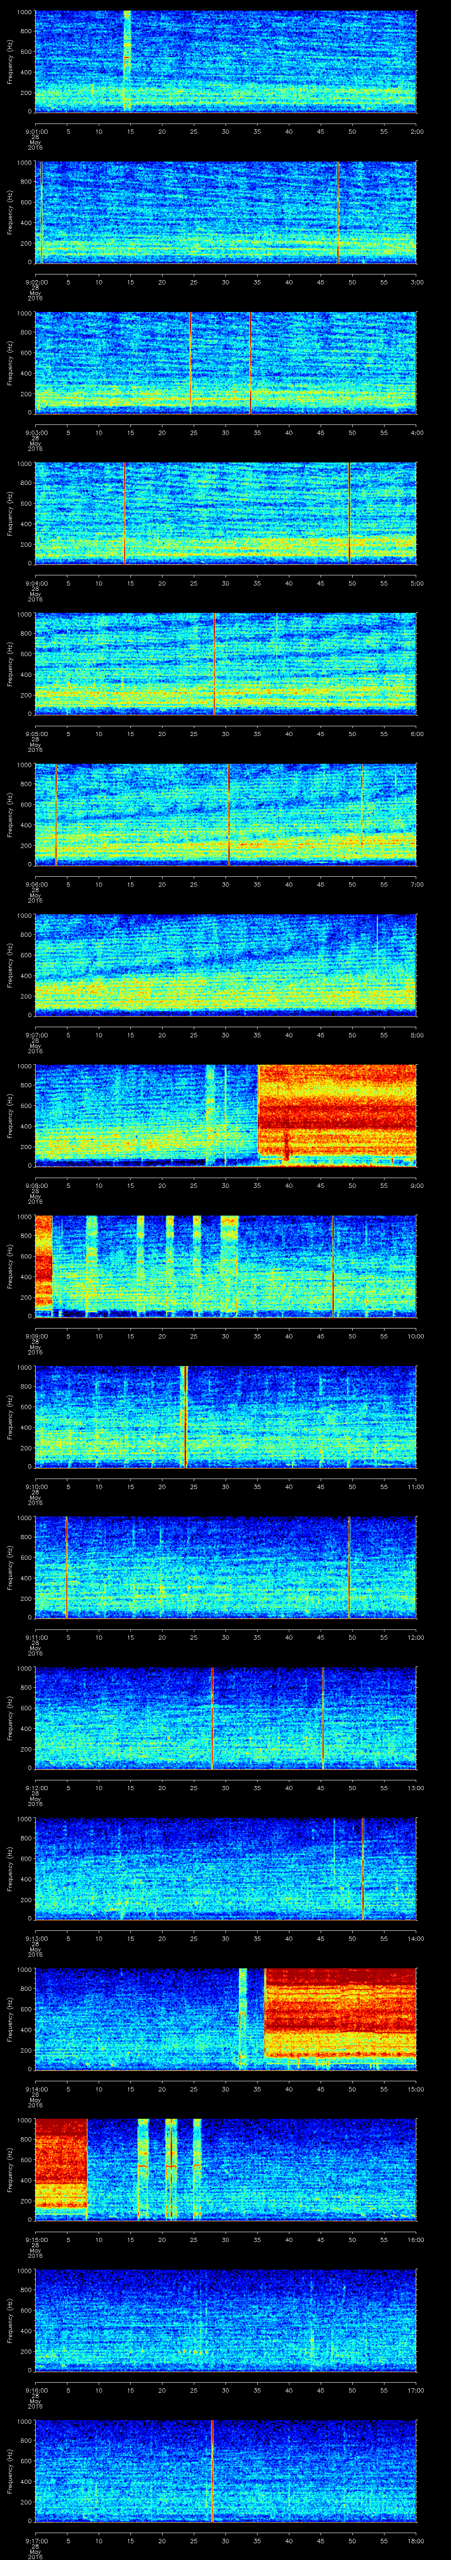Select the red block at the start of the 9:09:00 spectrogram
The width and height of the screenshot is (451, 2560).
tap(44, 1262)
